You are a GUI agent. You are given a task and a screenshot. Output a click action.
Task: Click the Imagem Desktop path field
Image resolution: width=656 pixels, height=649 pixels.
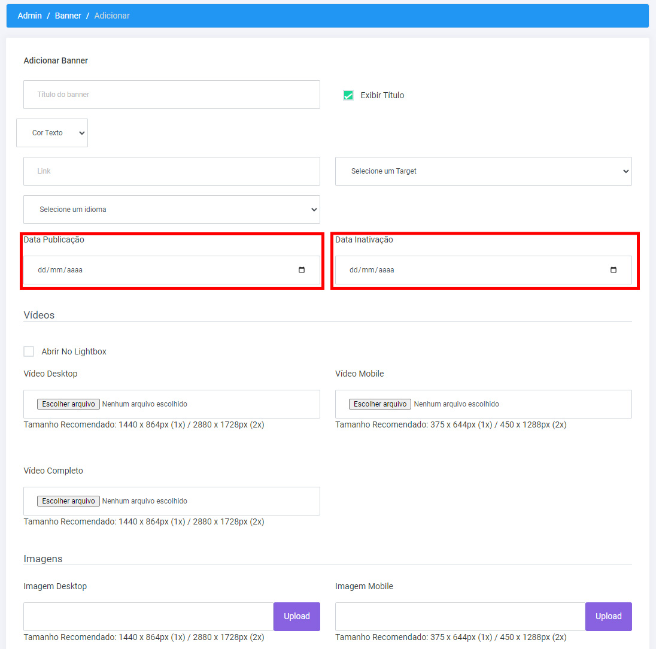(148, 616)
